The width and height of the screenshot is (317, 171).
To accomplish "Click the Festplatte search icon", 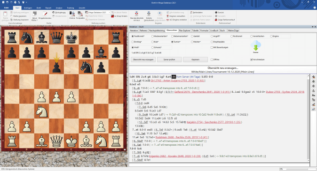I will (80, 14).
